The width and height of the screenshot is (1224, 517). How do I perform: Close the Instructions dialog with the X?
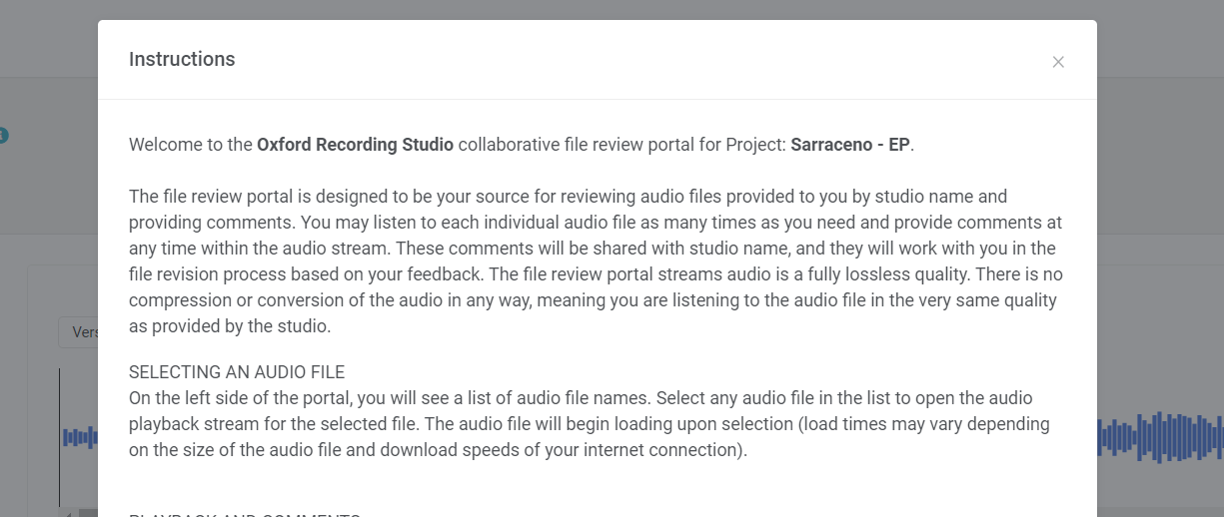pyautogui.click(x=1058, y=62)
